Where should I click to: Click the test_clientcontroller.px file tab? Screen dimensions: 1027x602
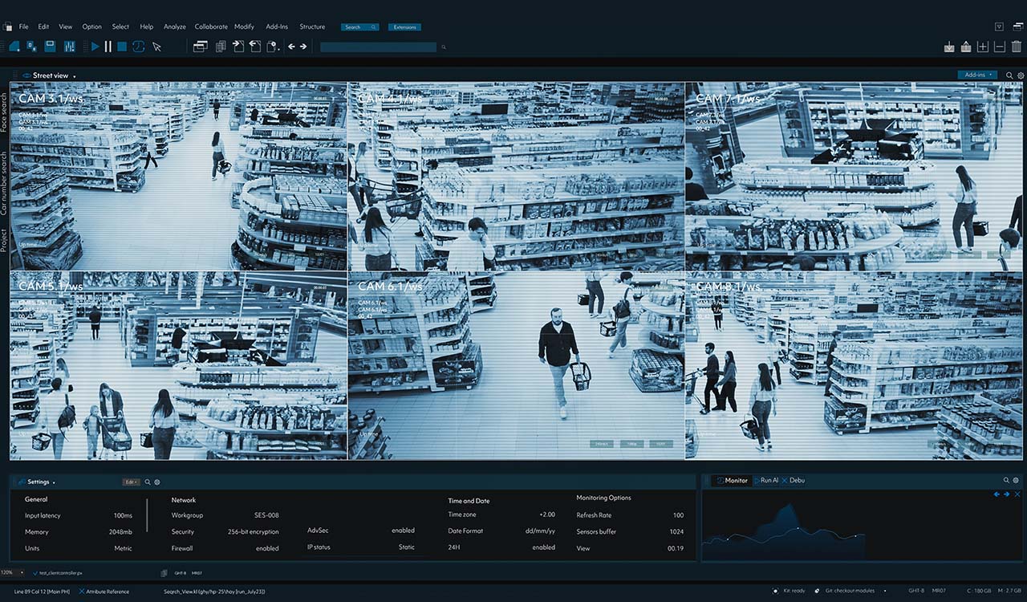pos(59,573)
